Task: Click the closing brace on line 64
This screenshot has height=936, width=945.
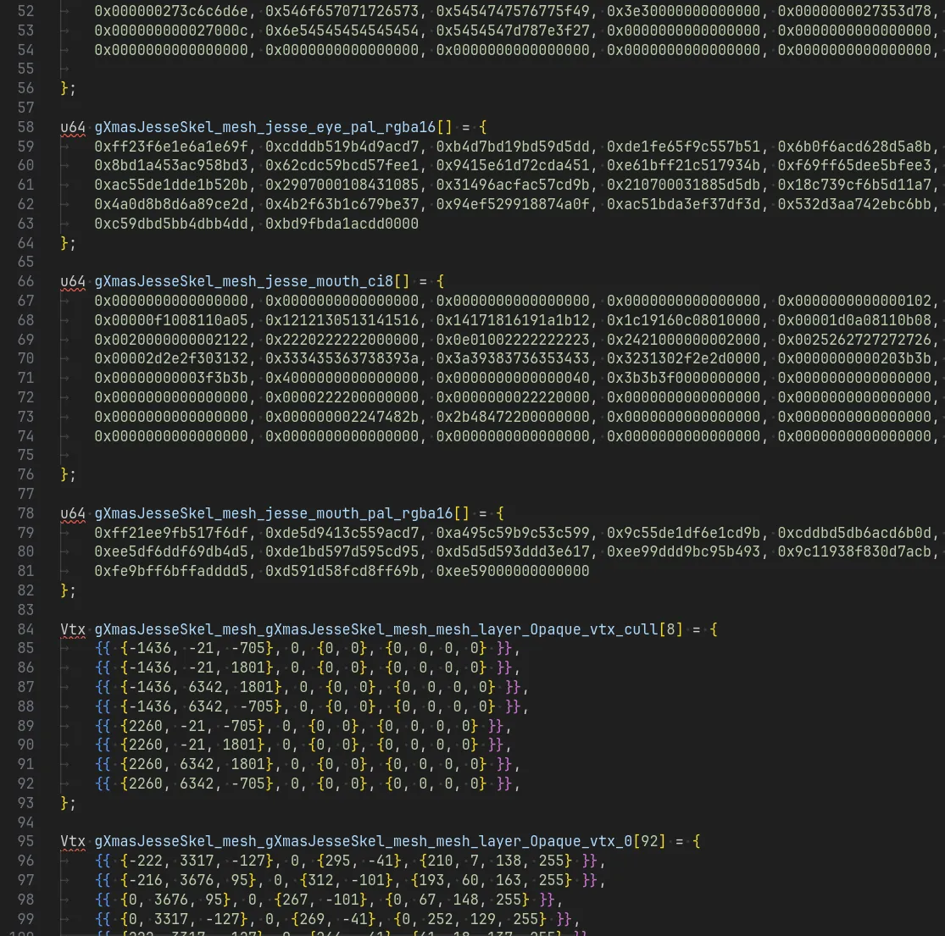Action: 64,243
